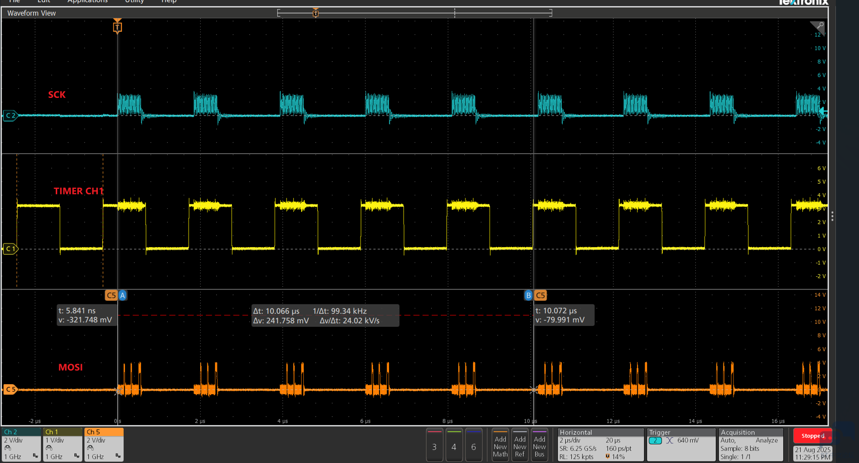
Task: Click the probe icon on Ch 2 badge
Action: click(8, 448)
